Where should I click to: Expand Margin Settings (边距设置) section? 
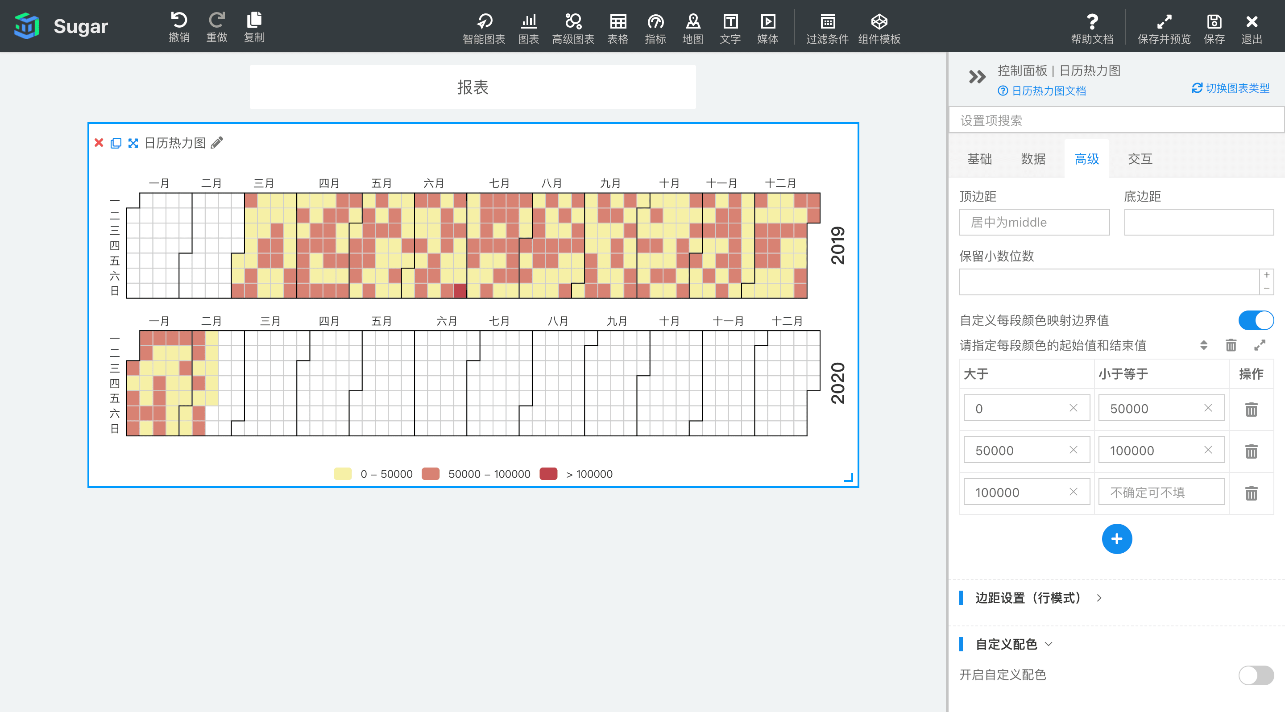click(x=1030, y=597)
